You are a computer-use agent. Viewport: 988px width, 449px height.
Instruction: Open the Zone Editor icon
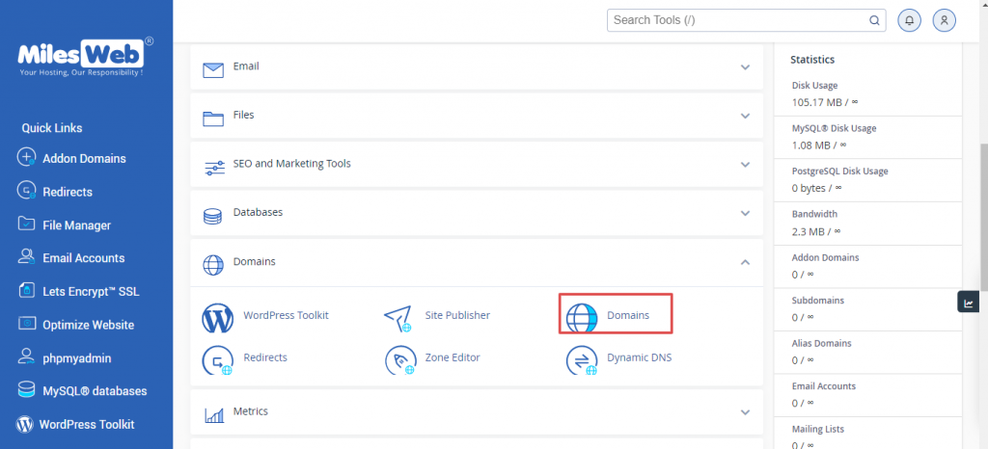[x=400, y=360]
